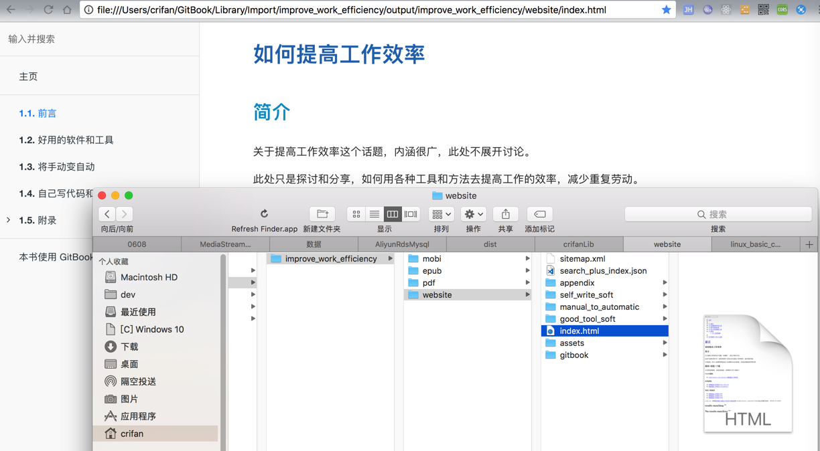Open the orange share browser extension
The width and height of the screenshot is (820, 451).
(x=745, y=9)
